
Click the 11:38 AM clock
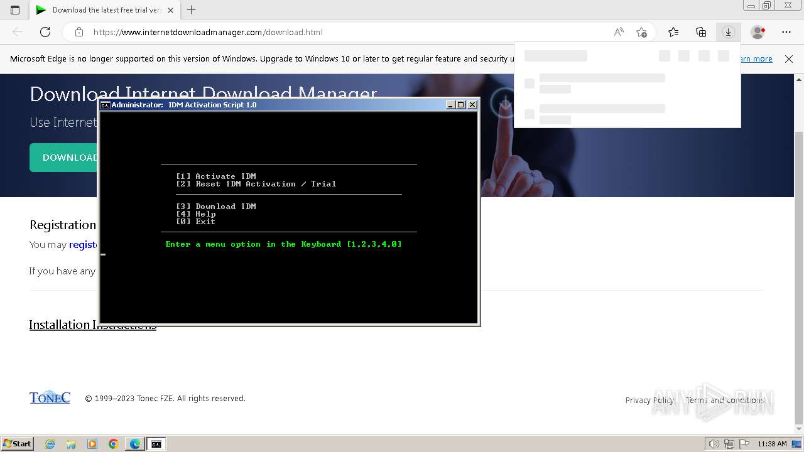tap(772, 444)
